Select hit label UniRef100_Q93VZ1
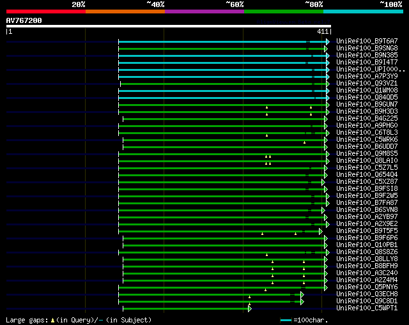This screenshot has height=325, width=409. 367,84
